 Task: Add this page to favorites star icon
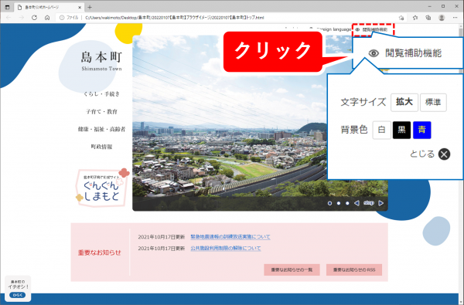pos(401,18)
